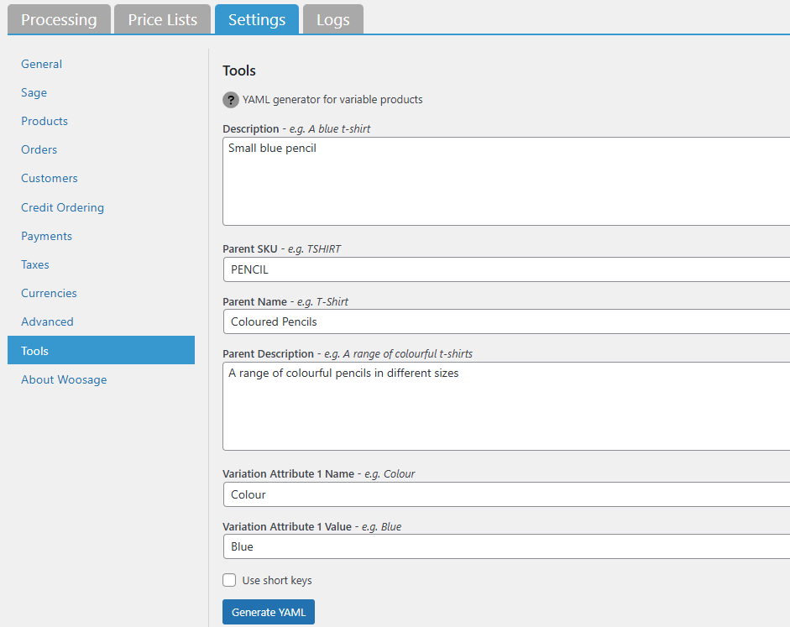Open Customers settings section

click(x=50, y=178)
